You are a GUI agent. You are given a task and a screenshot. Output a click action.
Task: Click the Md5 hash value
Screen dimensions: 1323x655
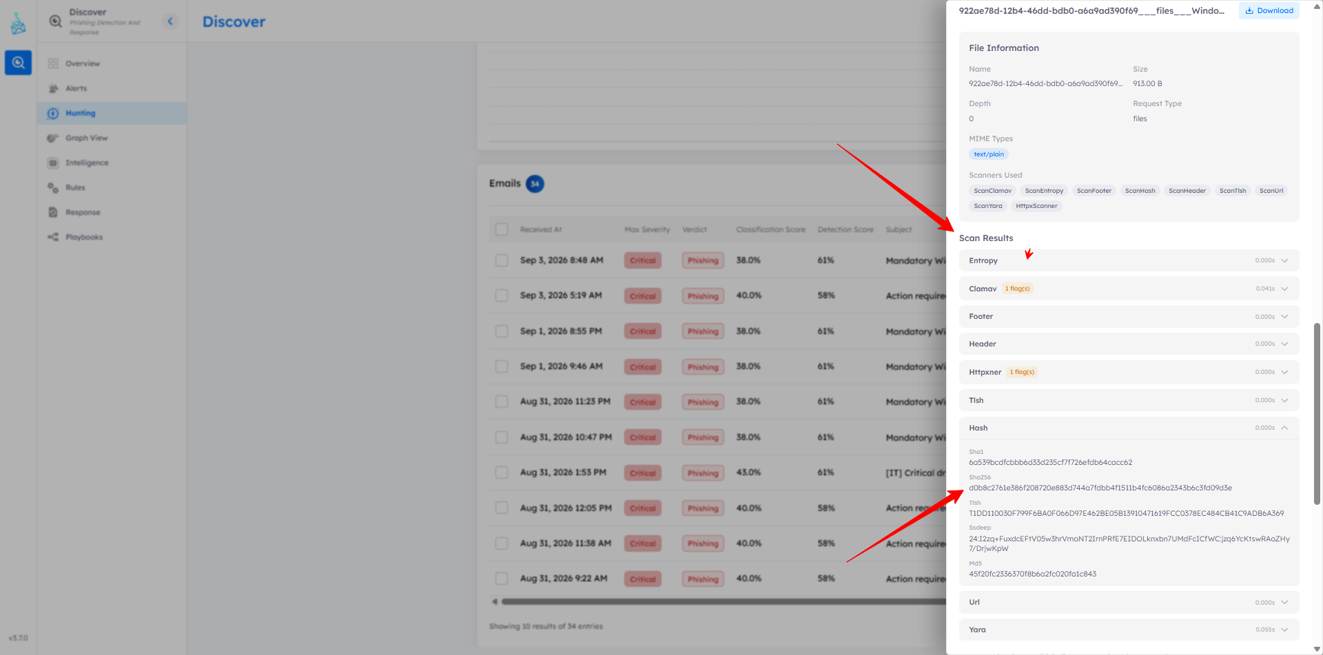click(x=1032, y=574)
